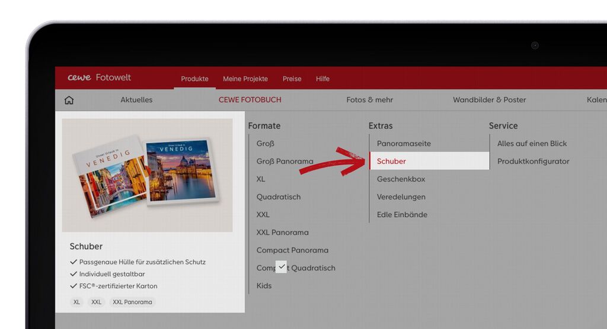Open Alles auf einen Blick

coord(532,143)
